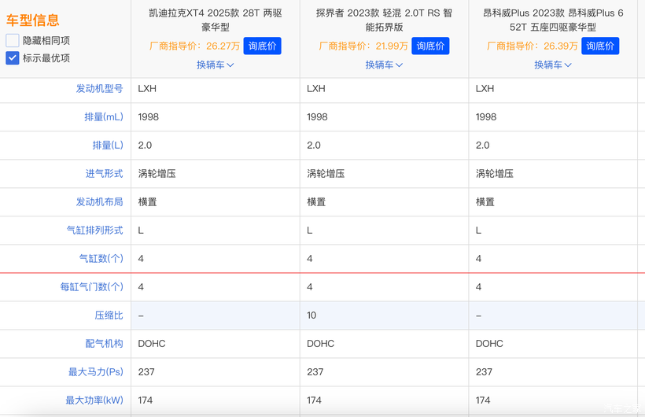Screen dimensions: 645x417
Task: Enable the 隐藏相同项 checkbox
Action: (13, 40)
